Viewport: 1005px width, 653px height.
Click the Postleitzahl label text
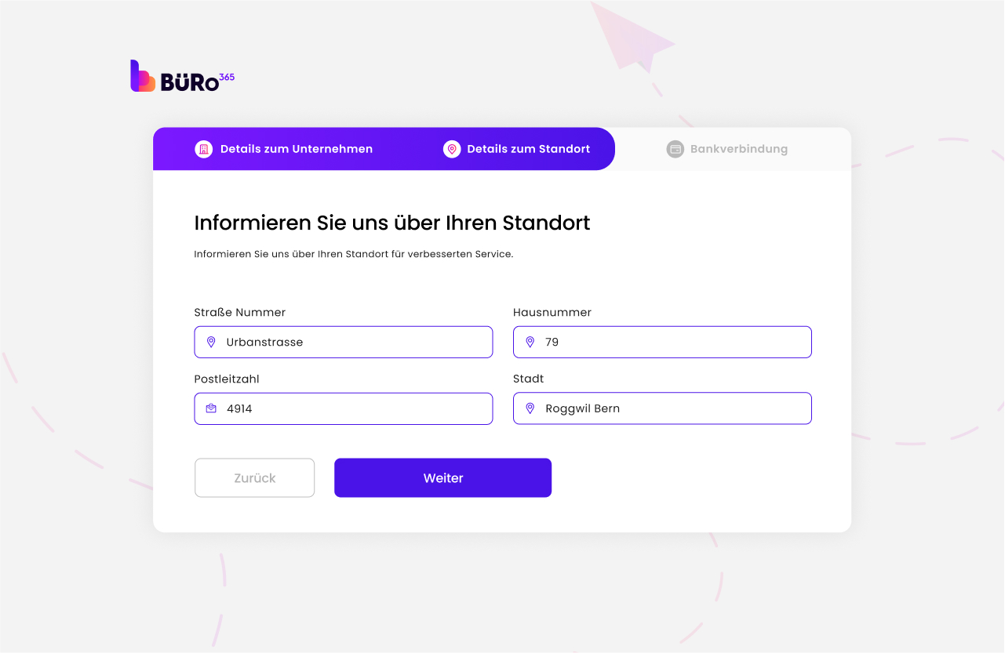(x=227, y=379)
